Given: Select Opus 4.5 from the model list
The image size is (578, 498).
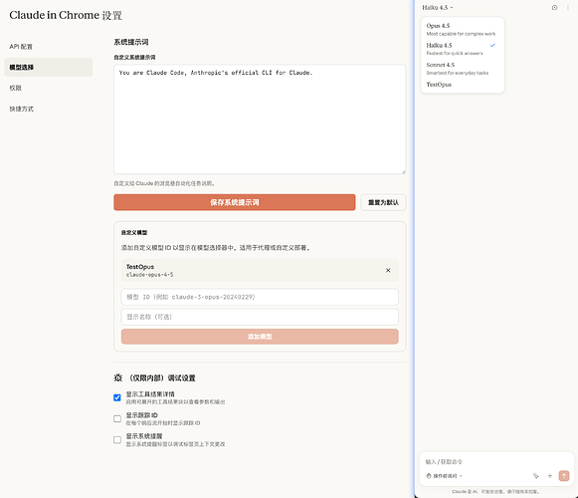Looking at the screenshot, I should tap(463, 29).
